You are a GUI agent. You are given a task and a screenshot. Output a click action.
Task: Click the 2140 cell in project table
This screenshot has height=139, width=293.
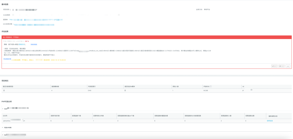pyautogui.click(x=89, y=90)
